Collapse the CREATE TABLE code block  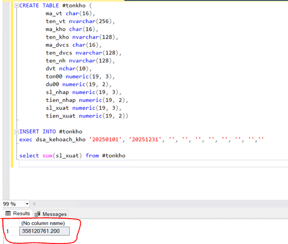(17, 6)
